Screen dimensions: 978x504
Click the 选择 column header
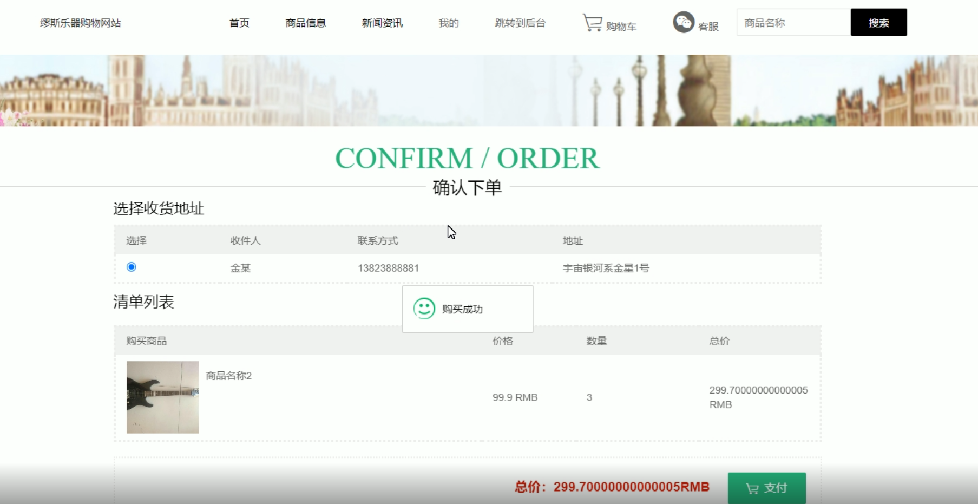[136, 240]
